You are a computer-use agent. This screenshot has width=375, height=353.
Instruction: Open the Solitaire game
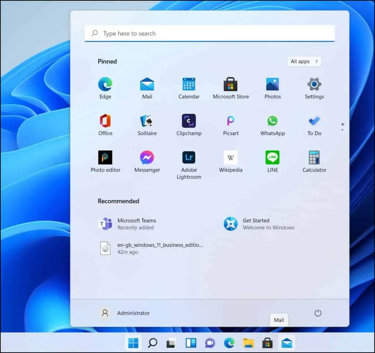147,125
